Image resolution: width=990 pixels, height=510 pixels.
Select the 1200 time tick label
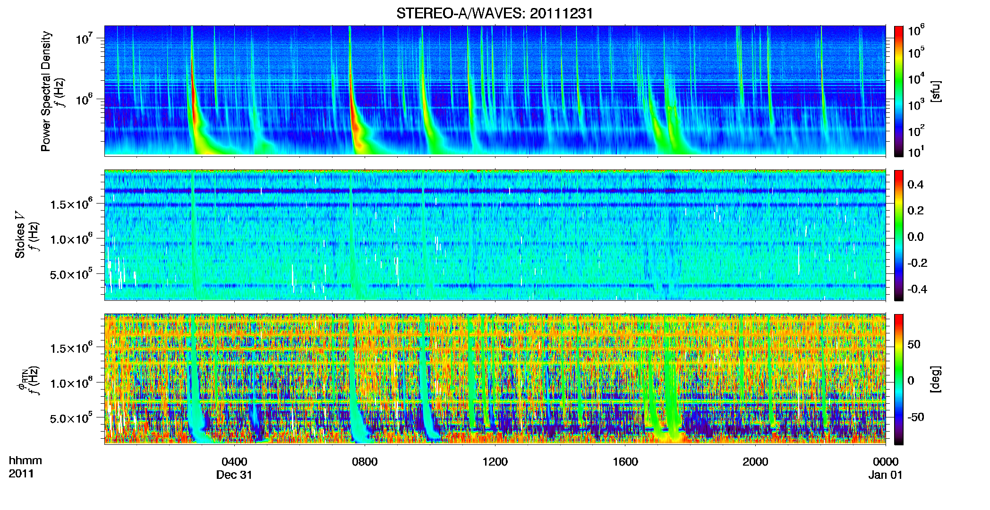[x=495, y=462]
